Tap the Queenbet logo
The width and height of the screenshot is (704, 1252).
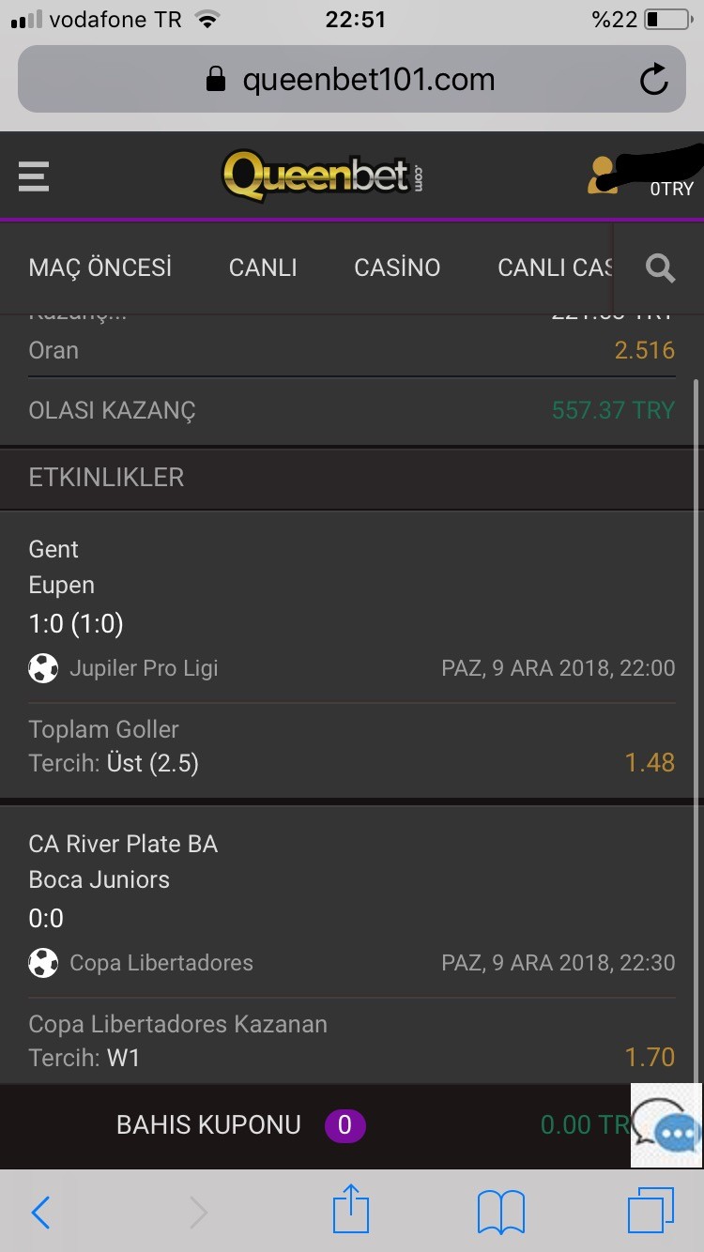[x=324, y=176]
